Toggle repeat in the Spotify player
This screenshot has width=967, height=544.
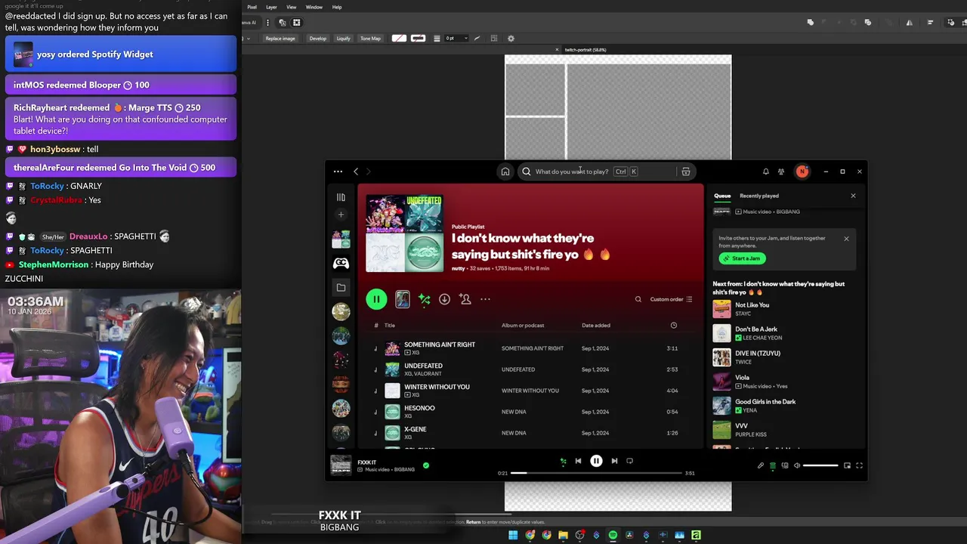click(x=630, y=461)
